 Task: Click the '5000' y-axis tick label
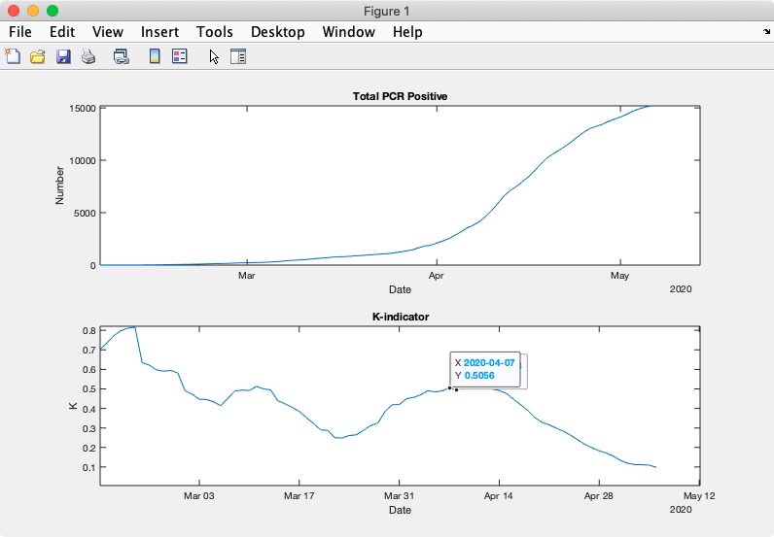[85, 213]
